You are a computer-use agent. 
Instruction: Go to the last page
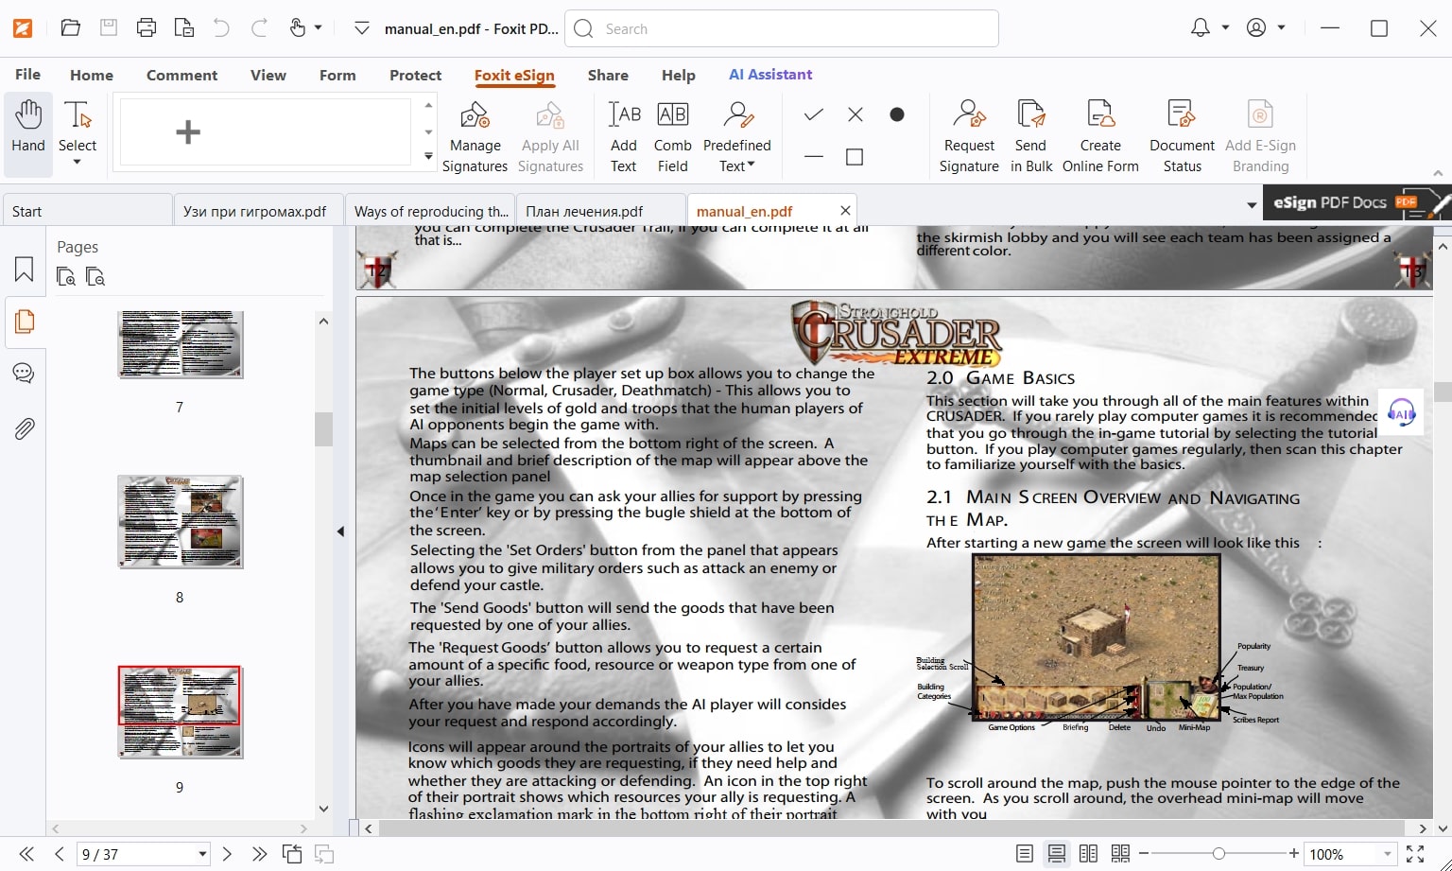(259, 854)
